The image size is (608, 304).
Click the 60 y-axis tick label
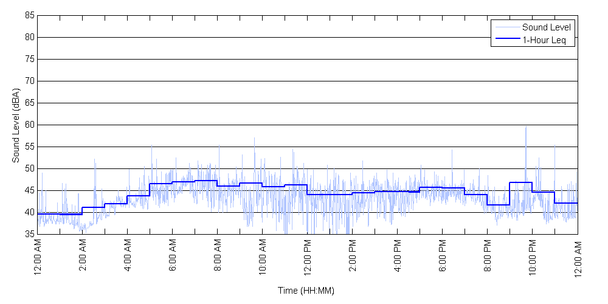29,125
